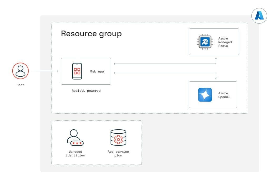Toggle visibility of the Azure OpenAI card
Screen dimensions: 273x180
(x=213, y=95)
